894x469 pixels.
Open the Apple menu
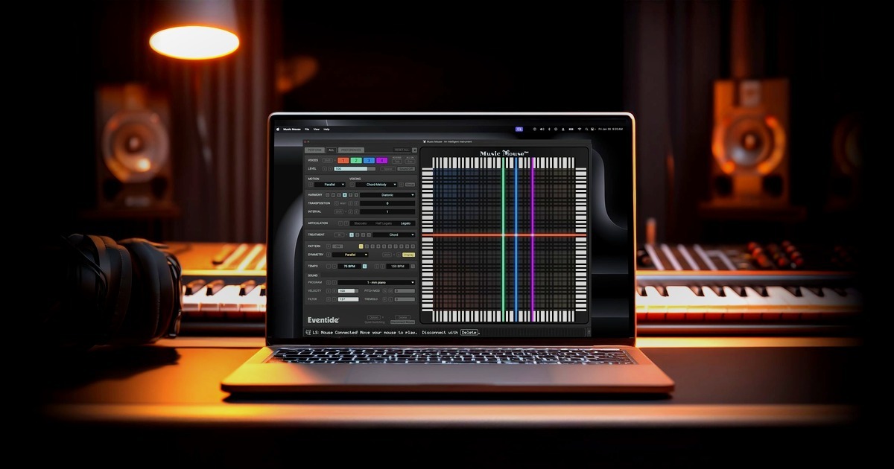point(278,129)
